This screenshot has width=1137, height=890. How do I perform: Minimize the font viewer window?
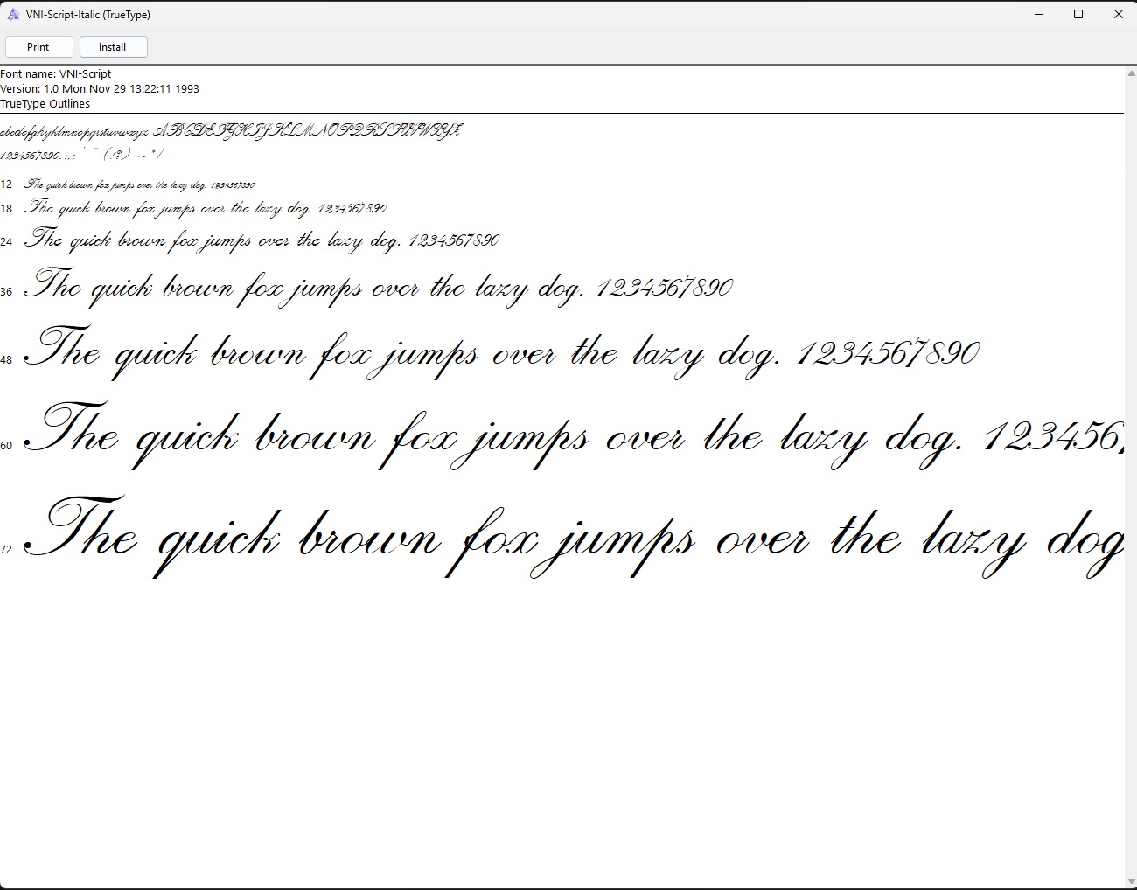click(1039, 15)
